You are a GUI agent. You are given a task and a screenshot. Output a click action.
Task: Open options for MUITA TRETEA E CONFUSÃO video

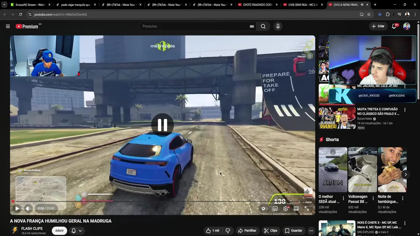[x=405, y=110]
